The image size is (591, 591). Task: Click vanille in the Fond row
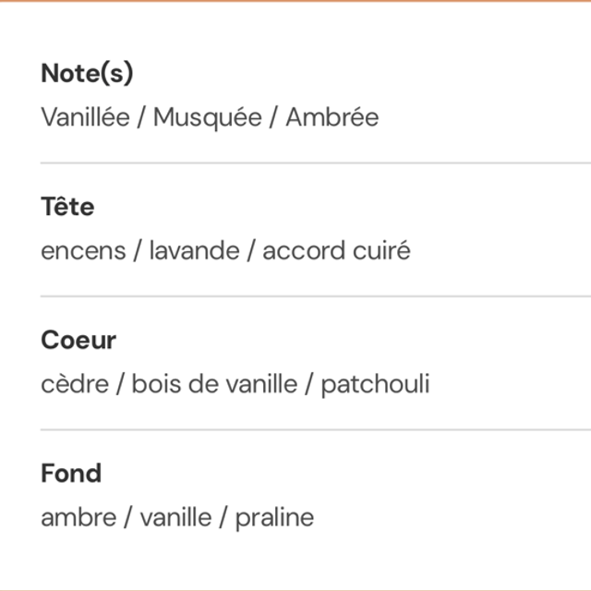point(175,517)
